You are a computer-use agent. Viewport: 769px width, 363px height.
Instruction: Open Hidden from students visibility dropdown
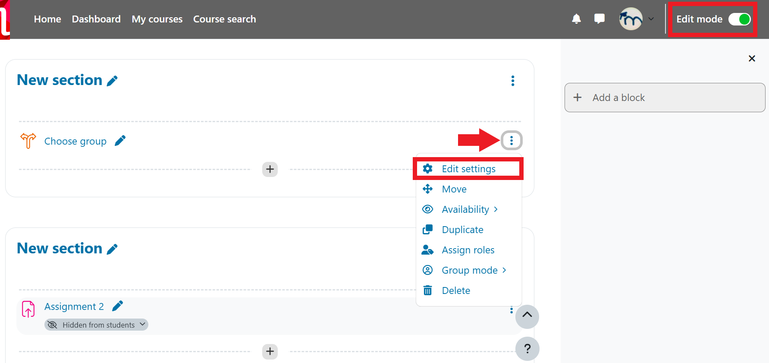point(97,325)
